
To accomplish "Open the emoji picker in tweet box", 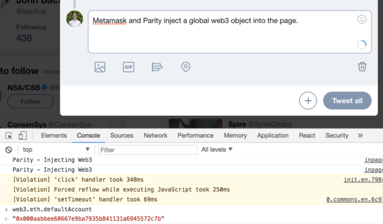I will pyautogui.click(x=362, y=19).
